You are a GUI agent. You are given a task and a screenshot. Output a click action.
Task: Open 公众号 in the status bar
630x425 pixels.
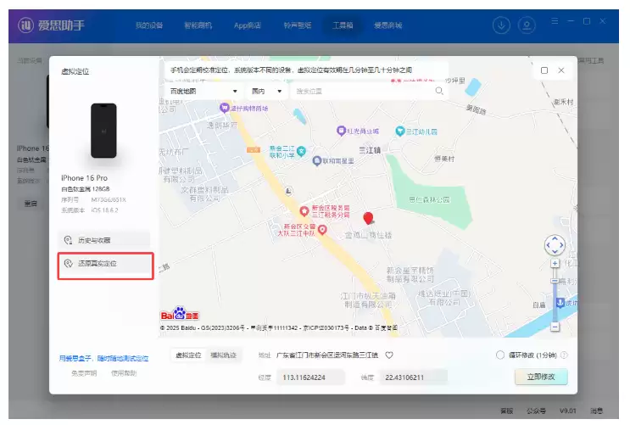click(x=537, y=411)
